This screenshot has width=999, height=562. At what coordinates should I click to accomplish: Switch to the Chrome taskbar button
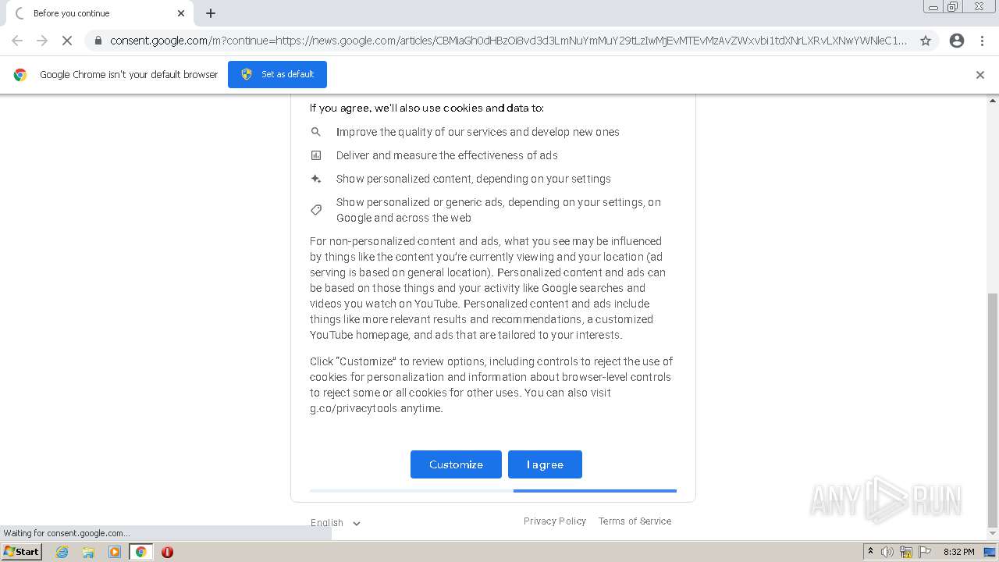coord(140,552)
